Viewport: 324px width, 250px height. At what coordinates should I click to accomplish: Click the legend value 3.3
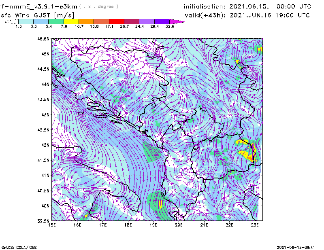(x=34, y=26)
